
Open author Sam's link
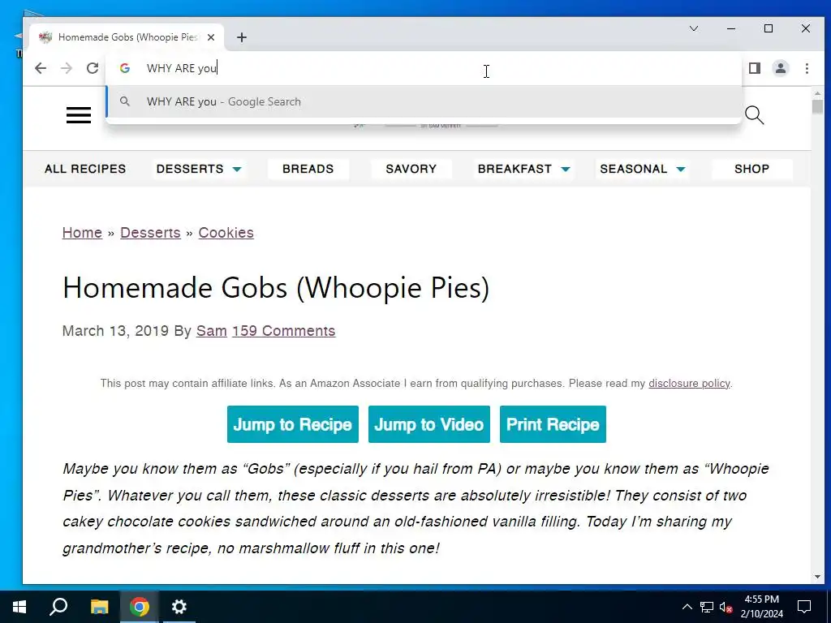click(x=212, y=331)
